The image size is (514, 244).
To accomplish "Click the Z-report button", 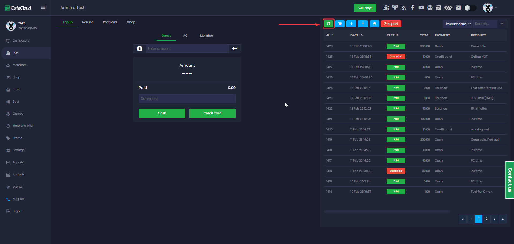I will (391, 24).
